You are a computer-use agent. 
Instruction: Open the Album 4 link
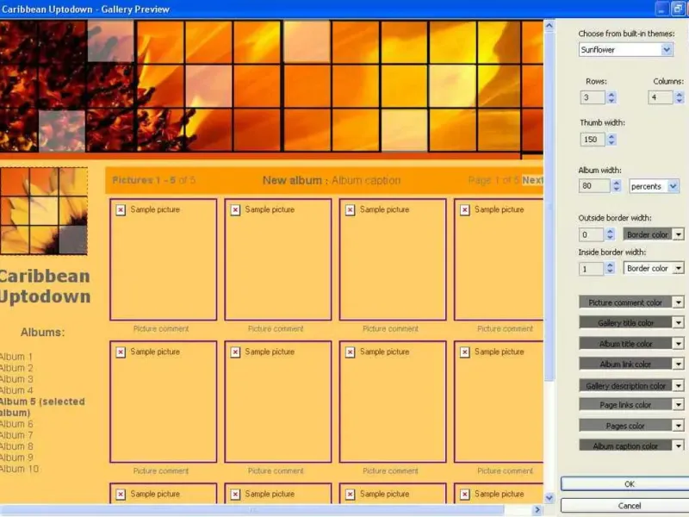pos(16,390)
